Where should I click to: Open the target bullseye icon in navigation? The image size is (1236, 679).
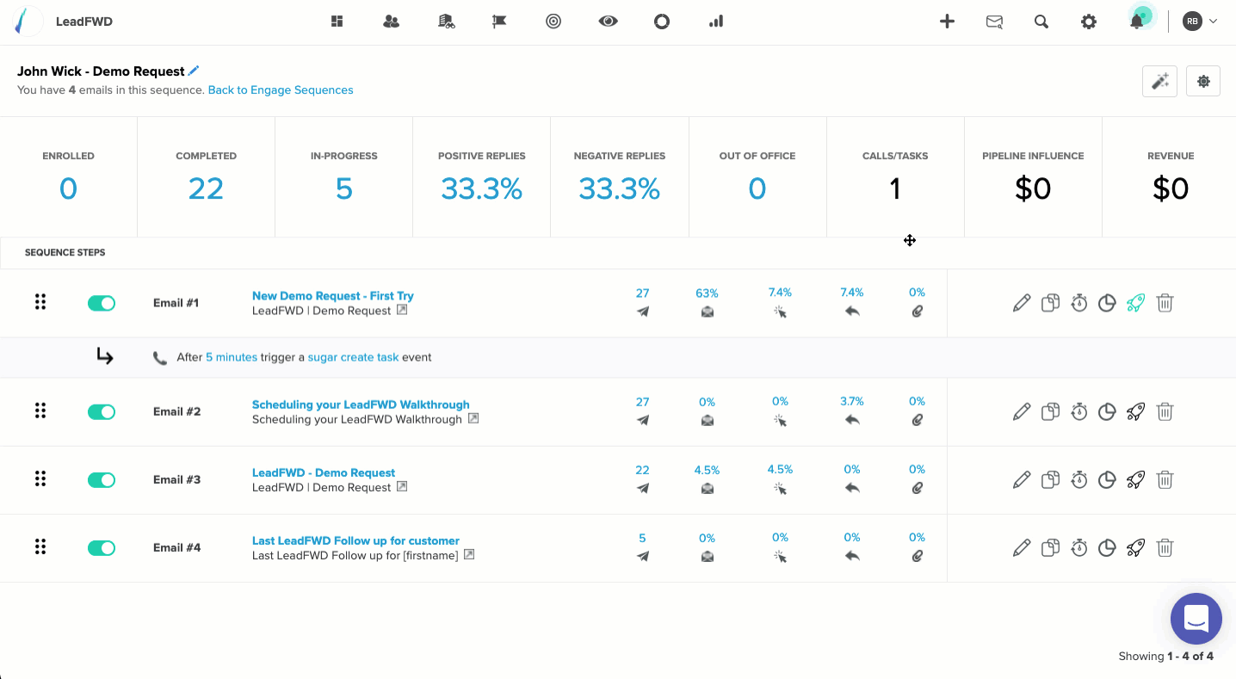click(553, 22)
